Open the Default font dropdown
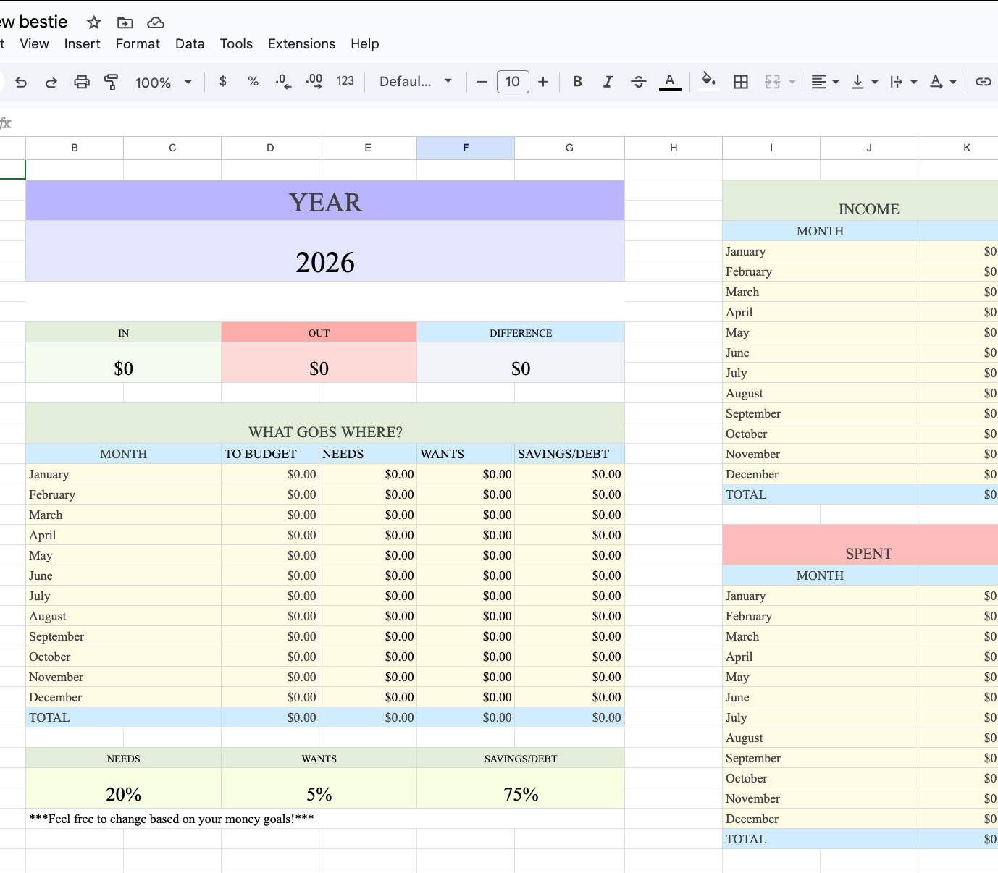Image resolution: width=998 pixels, height=873 pixels. (416, 82)
